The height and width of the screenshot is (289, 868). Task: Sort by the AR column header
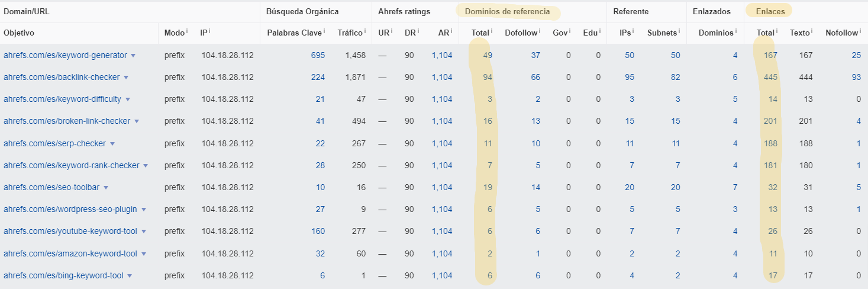(x=444, y=33)
